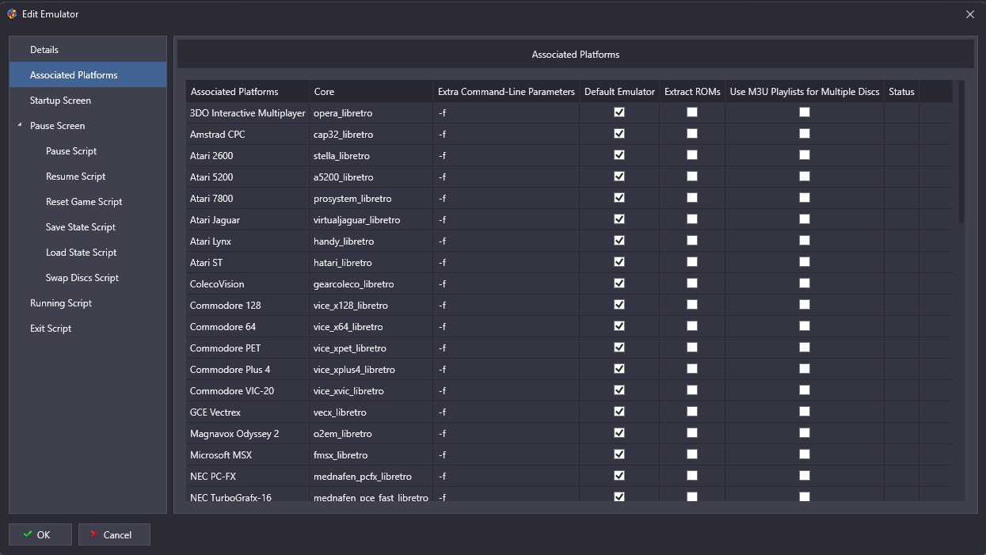Click the fmsx_libretro core cell
This screenshot has height=555, width=986.
point(371,455)
